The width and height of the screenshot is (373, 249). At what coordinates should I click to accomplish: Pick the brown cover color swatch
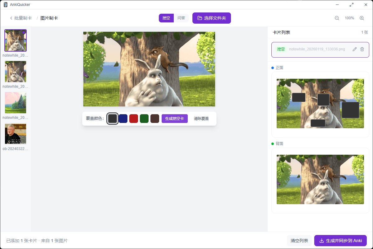155,119
